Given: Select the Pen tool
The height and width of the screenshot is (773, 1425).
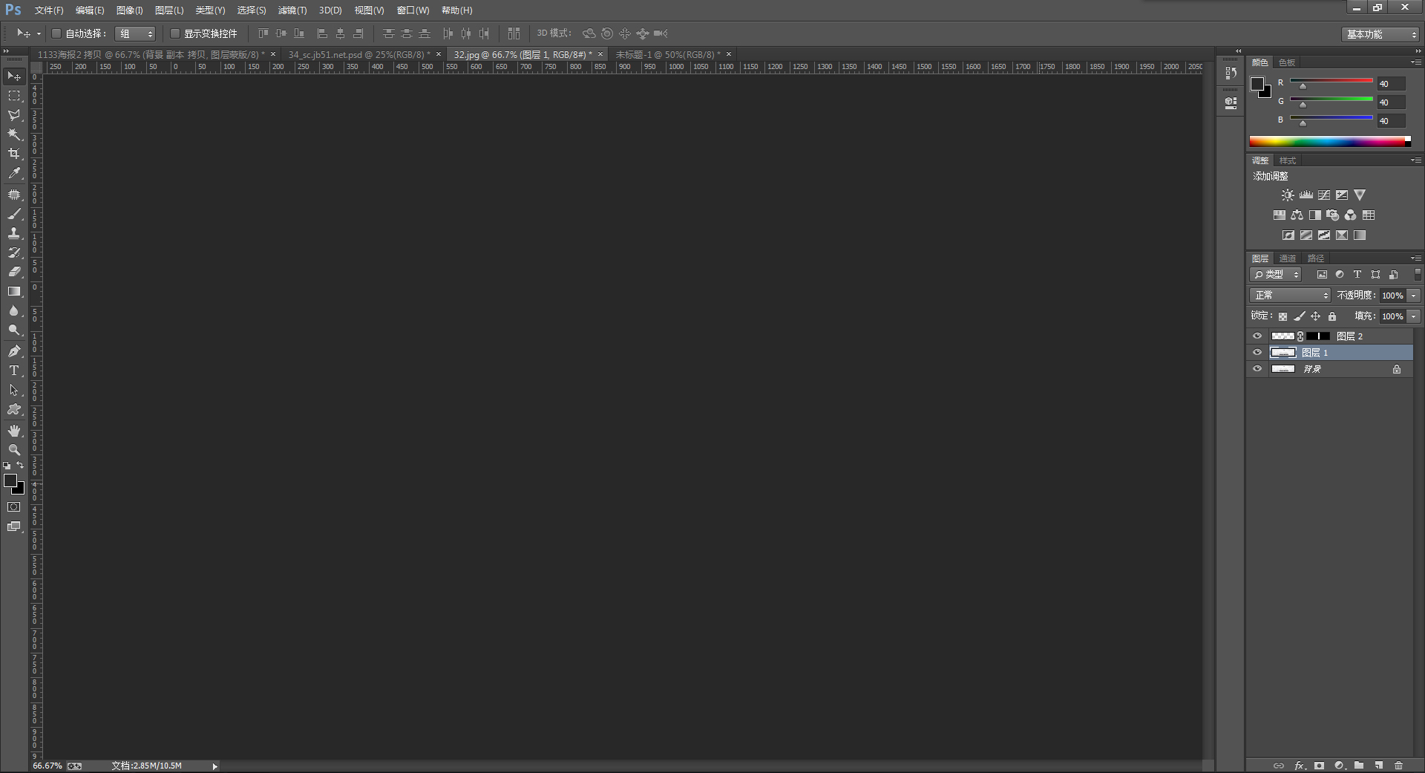Looking at the screenshot, I should coord(14,351).
